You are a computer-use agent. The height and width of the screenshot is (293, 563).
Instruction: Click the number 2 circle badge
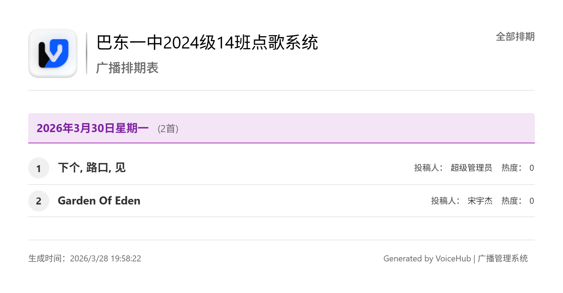[x=39, y=201]
